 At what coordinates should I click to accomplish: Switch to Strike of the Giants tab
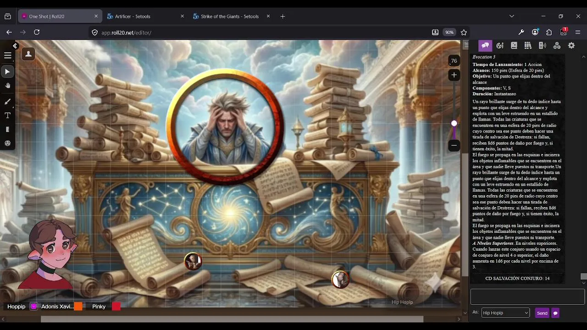click(x=230, y=16)
